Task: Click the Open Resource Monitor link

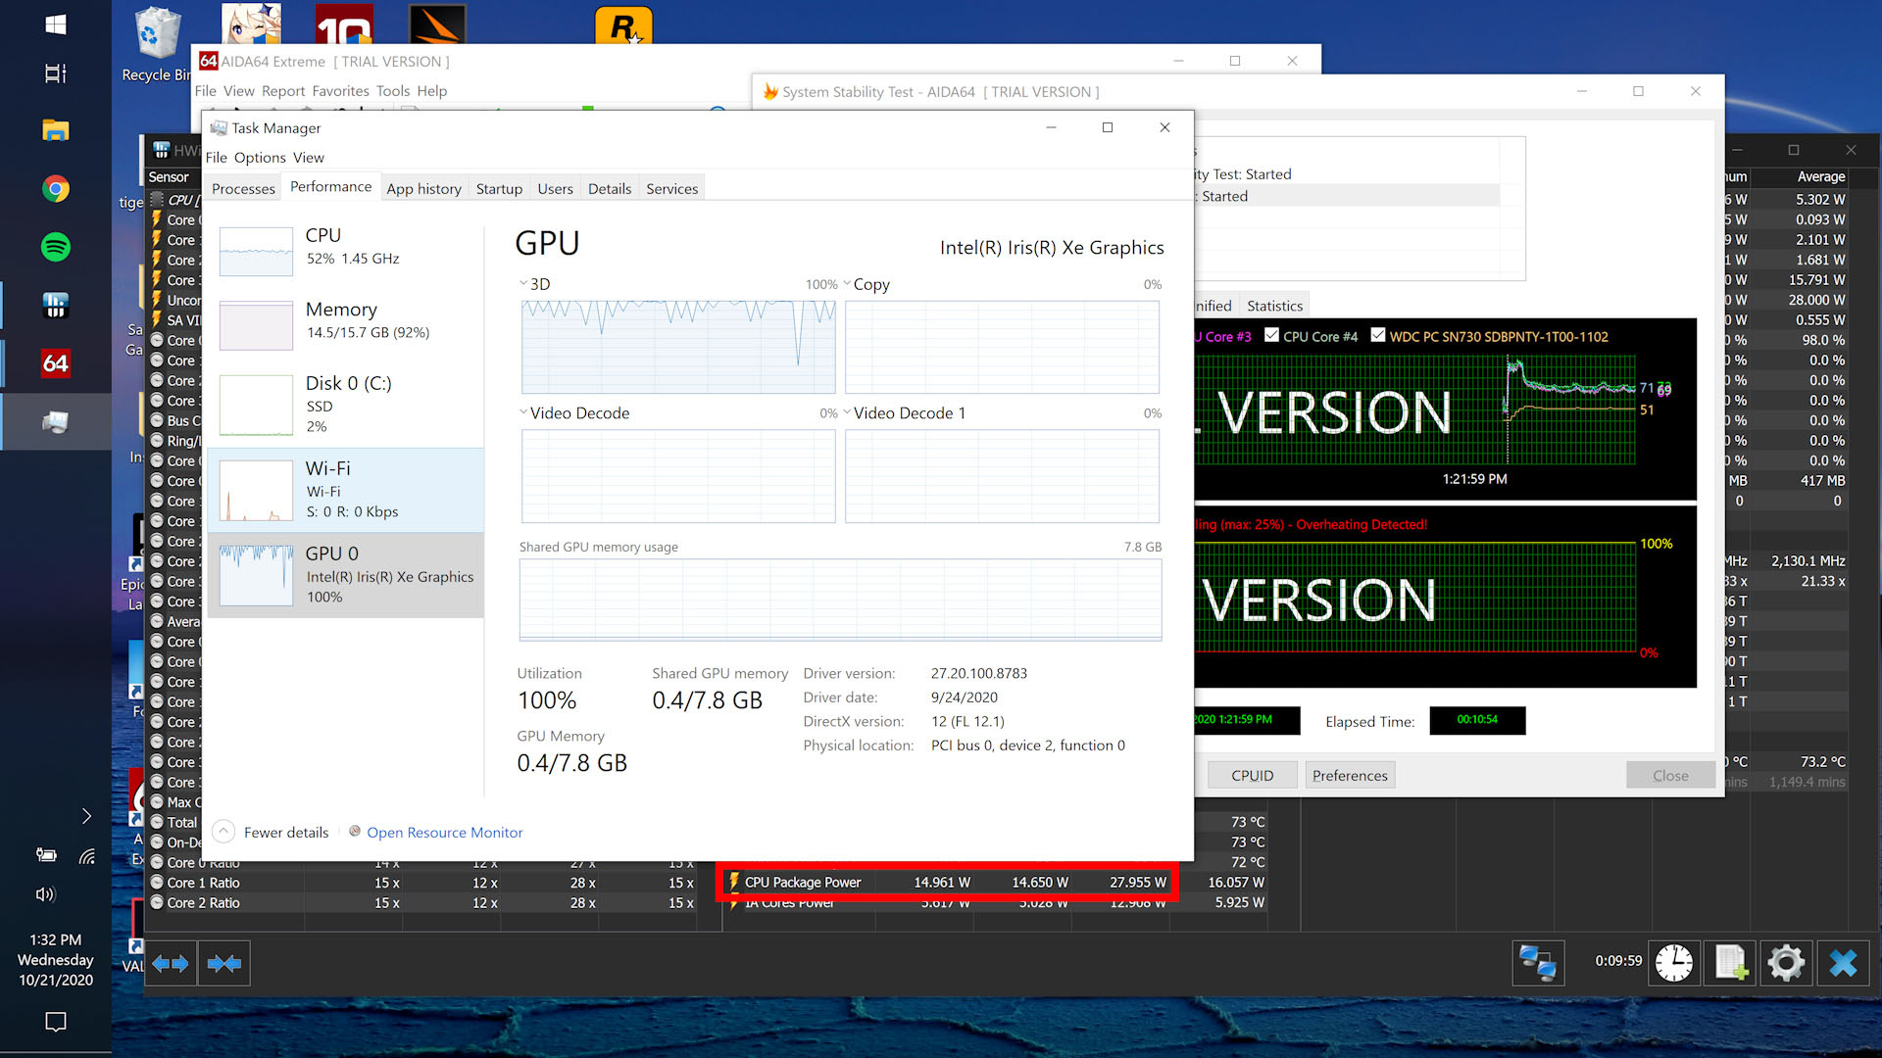Action: point(444,832)
